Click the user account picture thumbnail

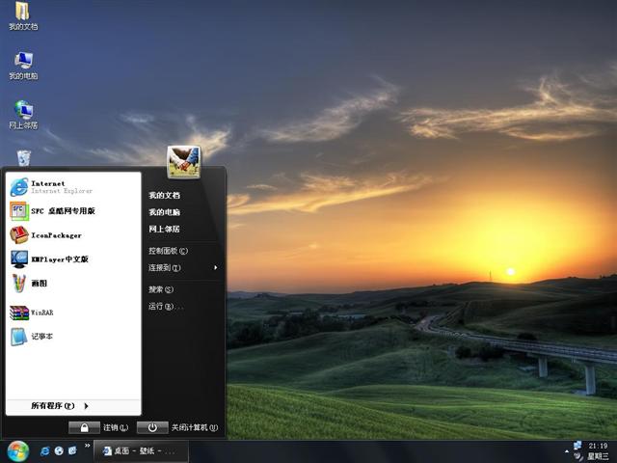pos(183,162)
